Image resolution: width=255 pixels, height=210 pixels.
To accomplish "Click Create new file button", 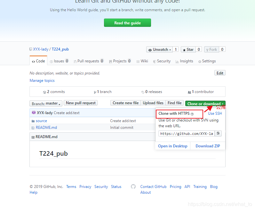I will [x=125, y=103].
